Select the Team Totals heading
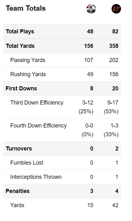This screenshot has height=221, width=132. coord(26,8)
